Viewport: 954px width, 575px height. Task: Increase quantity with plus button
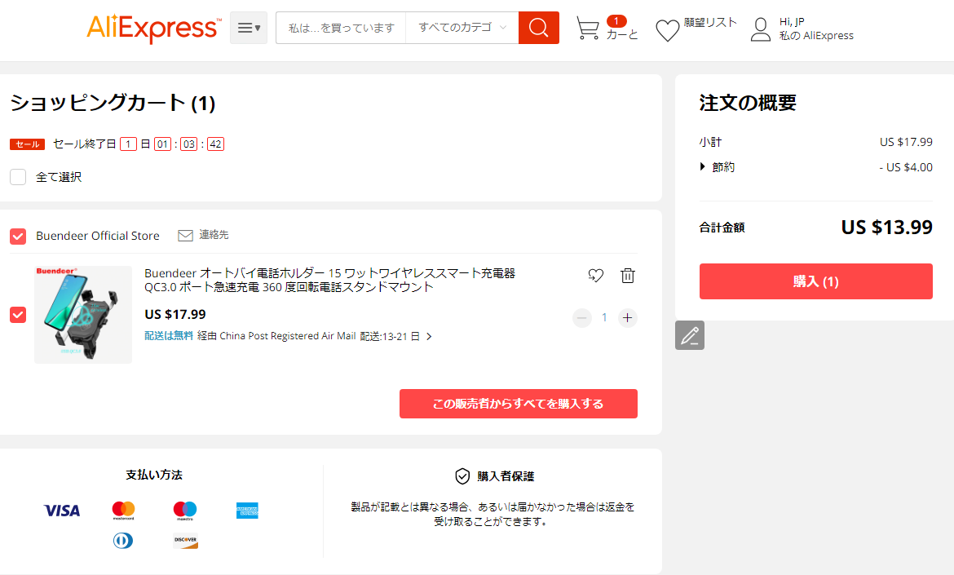628,317
